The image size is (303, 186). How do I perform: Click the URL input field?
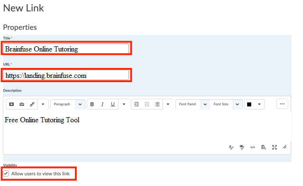coord(66,75)
